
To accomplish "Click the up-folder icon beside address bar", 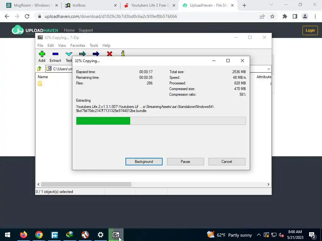I will (x=39, y=69).
